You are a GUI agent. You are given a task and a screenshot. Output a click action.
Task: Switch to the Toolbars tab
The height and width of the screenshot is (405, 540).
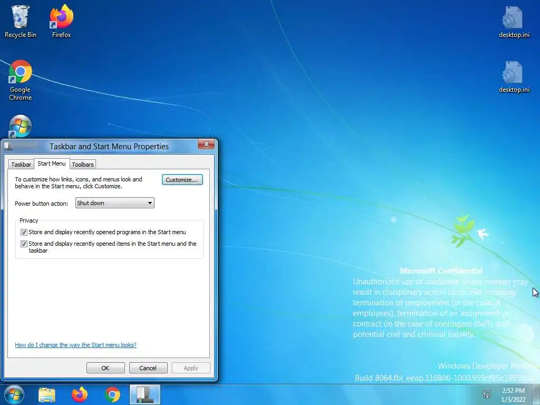point(83,165)
